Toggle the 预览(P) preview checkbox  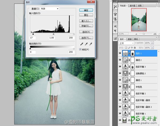click(81, 49)
